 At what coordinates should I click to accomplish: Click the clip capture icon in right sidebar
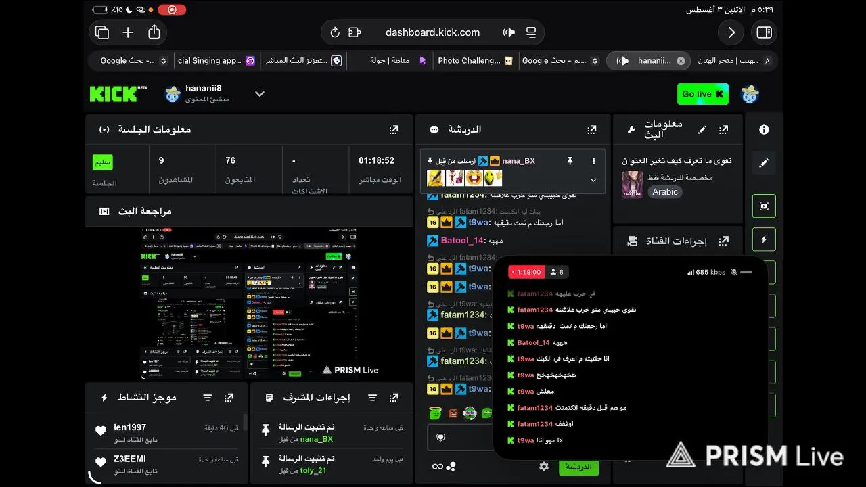(764, 206)
